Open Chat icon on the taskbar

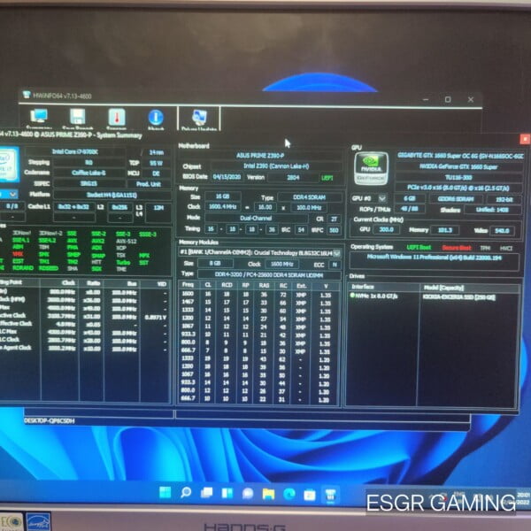pyautogui.click(x=248, y=494)
